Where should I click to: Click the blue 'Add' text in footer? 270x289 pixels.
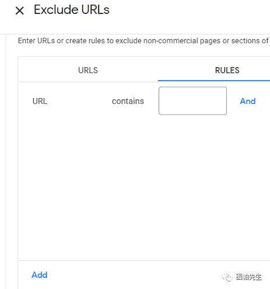[40, 275]
